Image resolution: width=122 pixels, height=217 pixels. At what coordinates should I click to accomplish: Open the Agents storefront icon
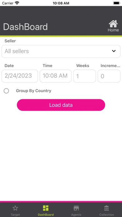(76, 208)
